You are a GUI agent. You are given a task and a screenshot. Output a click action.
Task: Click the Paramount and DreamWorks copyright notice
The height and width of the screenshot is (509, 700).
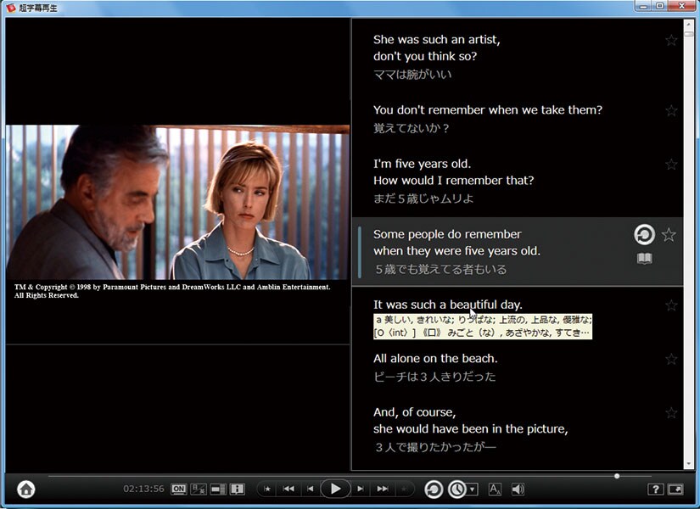tap(172, 291)
